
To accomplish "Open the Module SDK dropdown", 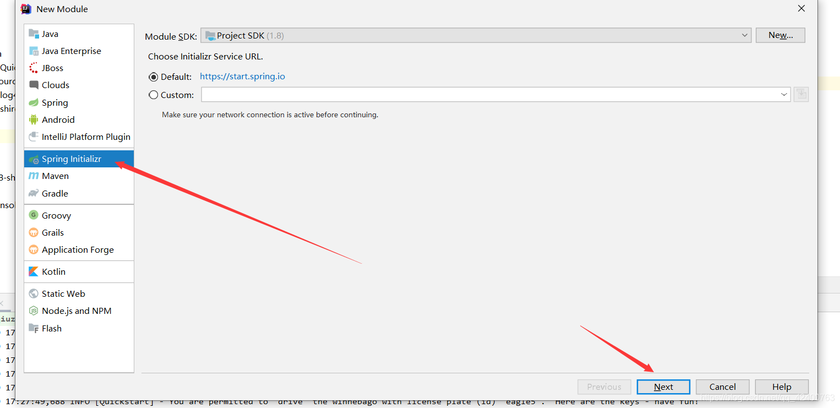I will pos(476,35).
